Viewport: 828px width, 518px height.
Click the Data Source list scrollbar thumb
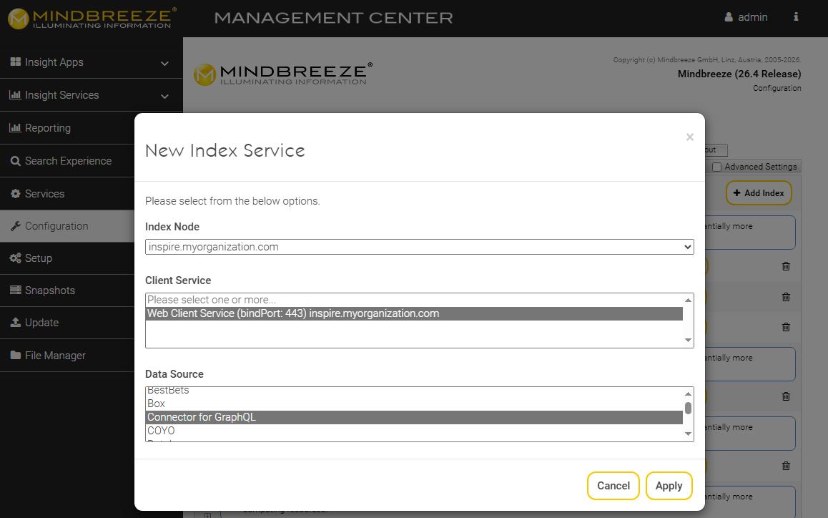click(688, 408)
